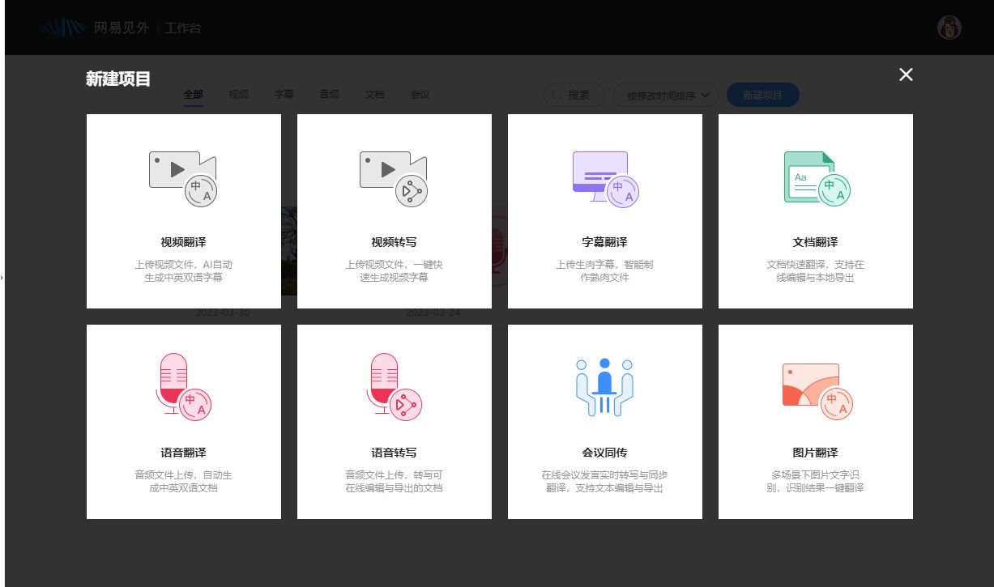The width and height of the screenshot is (994, 587).
Task: Switch to the 全部 tab
Action: point(194,95)
